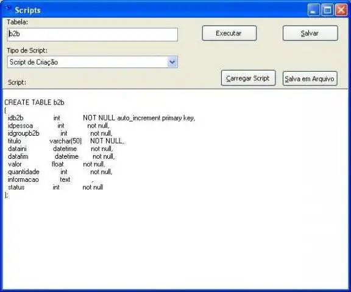Click the 'status' column name
The height and width of the screenshot is (292, 351).
[x=16, y=187]
